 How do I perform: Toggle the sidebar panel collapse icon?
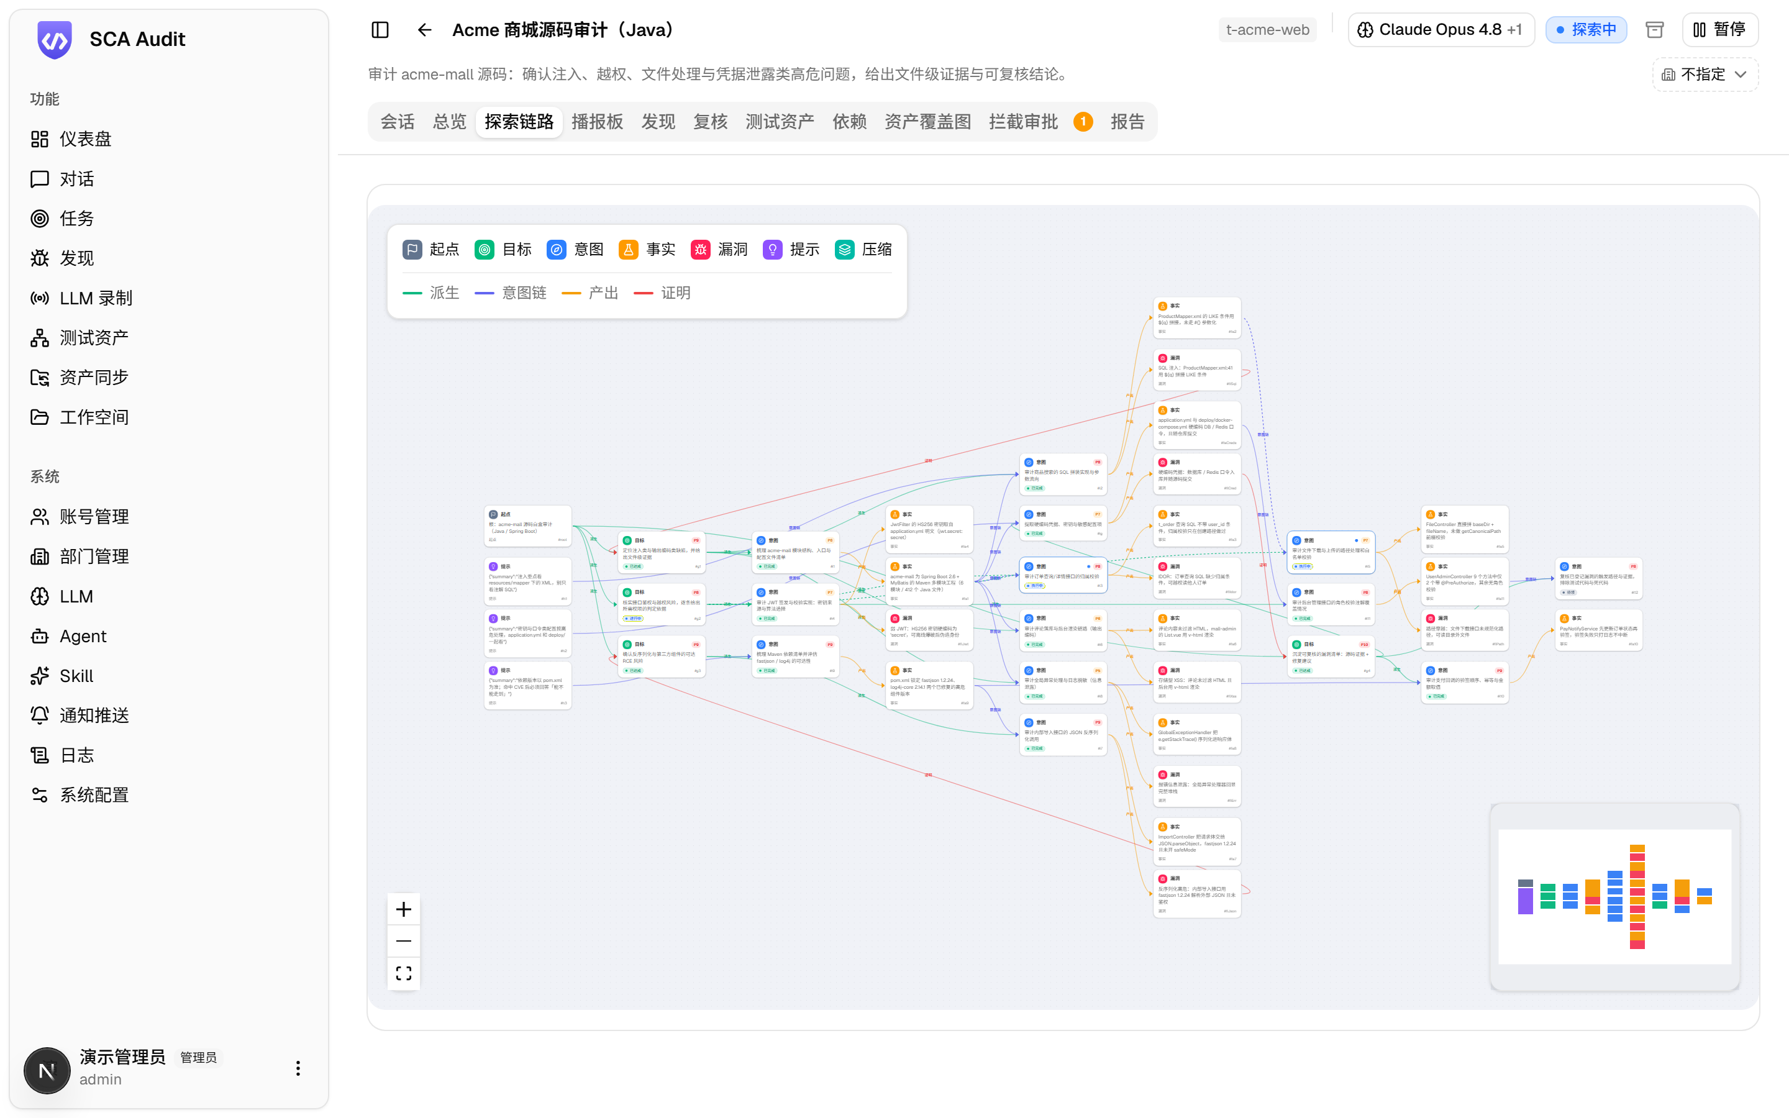380,30
